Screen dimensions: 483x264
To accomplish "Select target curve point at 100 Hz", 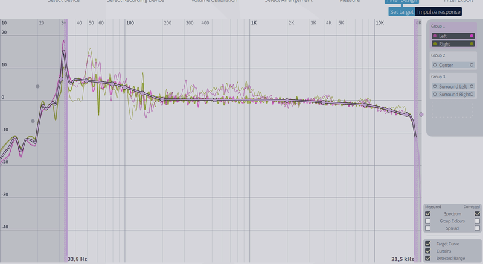I will coord(124,87).
